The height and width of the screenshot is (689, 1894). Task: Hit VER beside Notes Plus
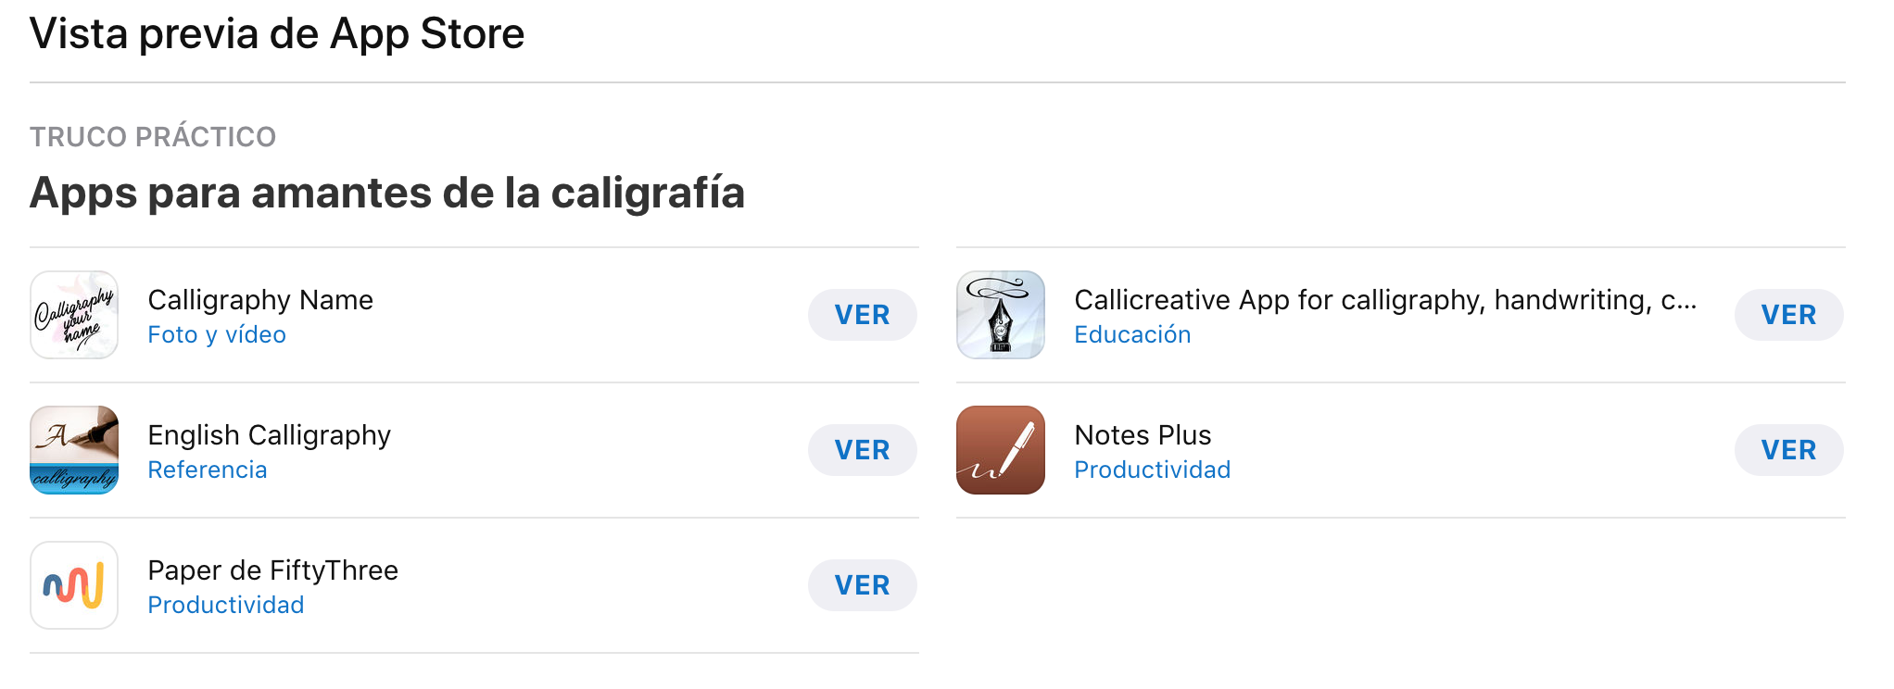(1788, 450)
